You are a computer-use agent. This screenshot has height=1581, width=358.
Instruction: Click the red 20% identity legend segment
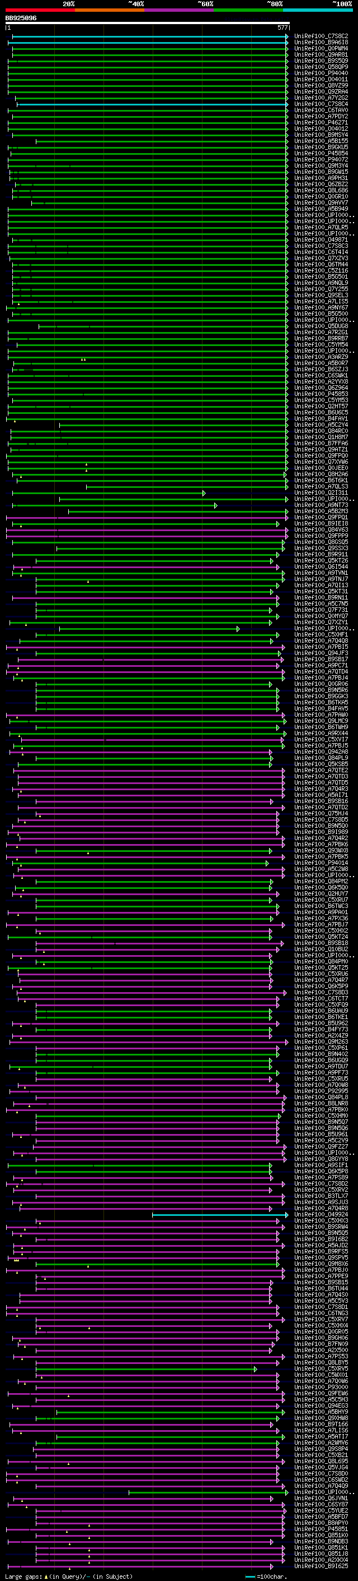coord(40,10)
